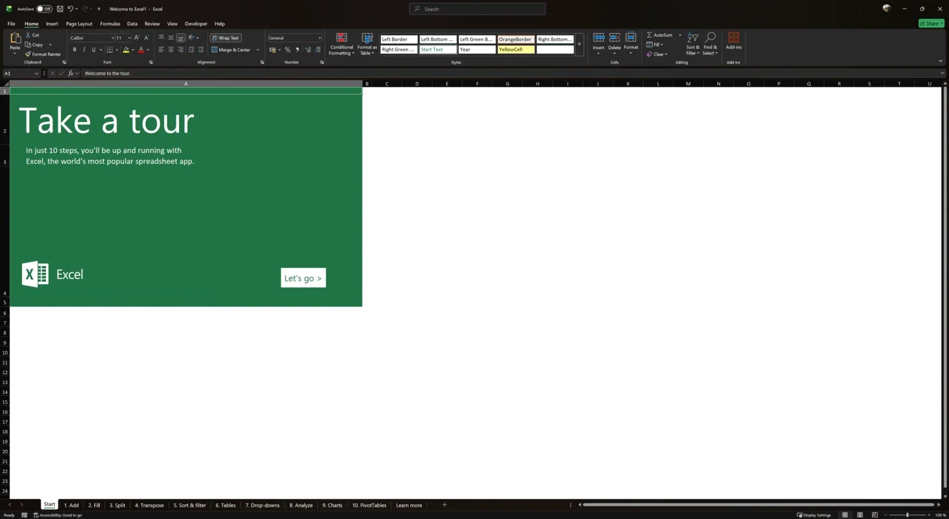949x519 pixels.
Task: Open the Find & Select menu
Action: coord(710,44)
